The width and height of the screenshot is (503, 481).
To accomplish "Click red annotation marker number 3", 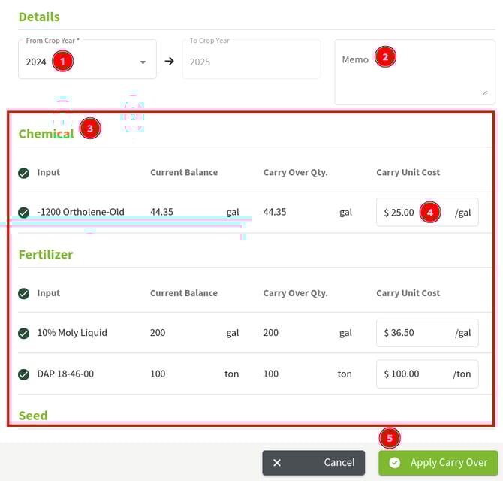I will [89, 128].
